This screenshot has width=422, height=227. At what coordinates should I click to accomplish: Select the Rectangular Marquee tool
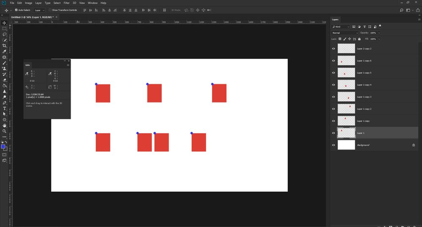tap(4, 29)
